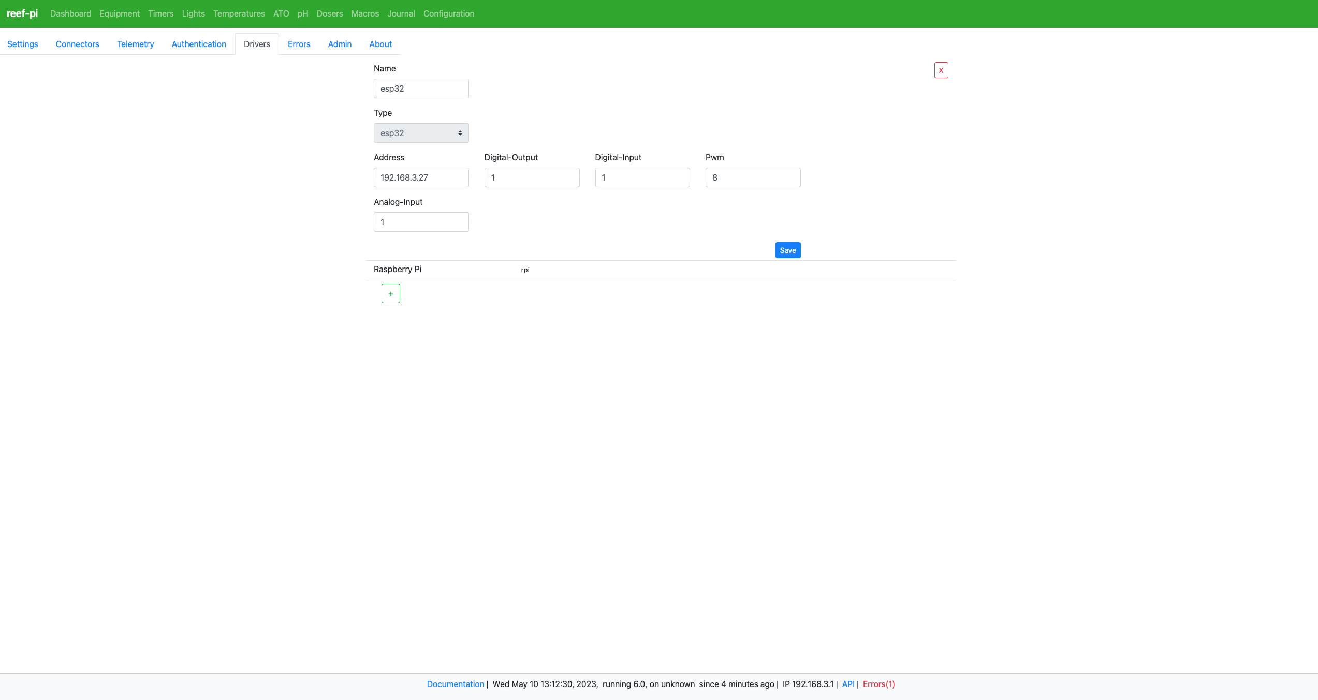Add a new driver with the plus button
This screenshot has width=1318, height=700.
tap(391, 293)
